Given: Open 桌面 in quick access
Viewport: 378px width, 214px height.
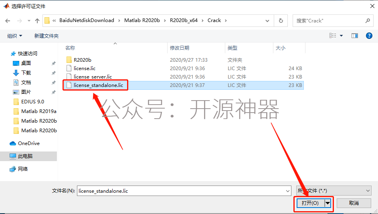Looking at the screenshot, I should point(26,63).
